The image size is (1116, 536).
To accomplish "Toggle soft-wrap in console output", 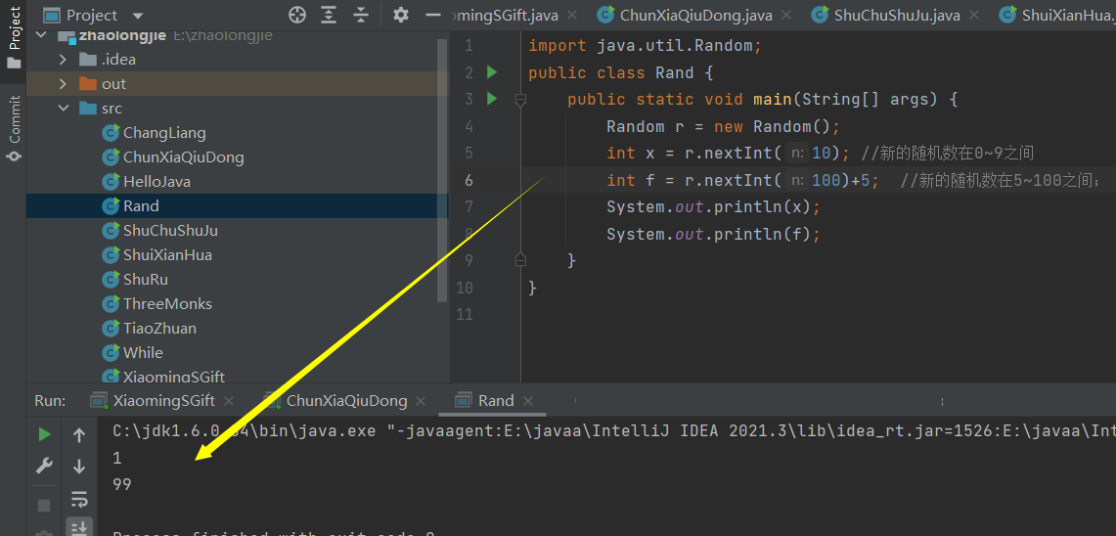I will coord(79,498).
